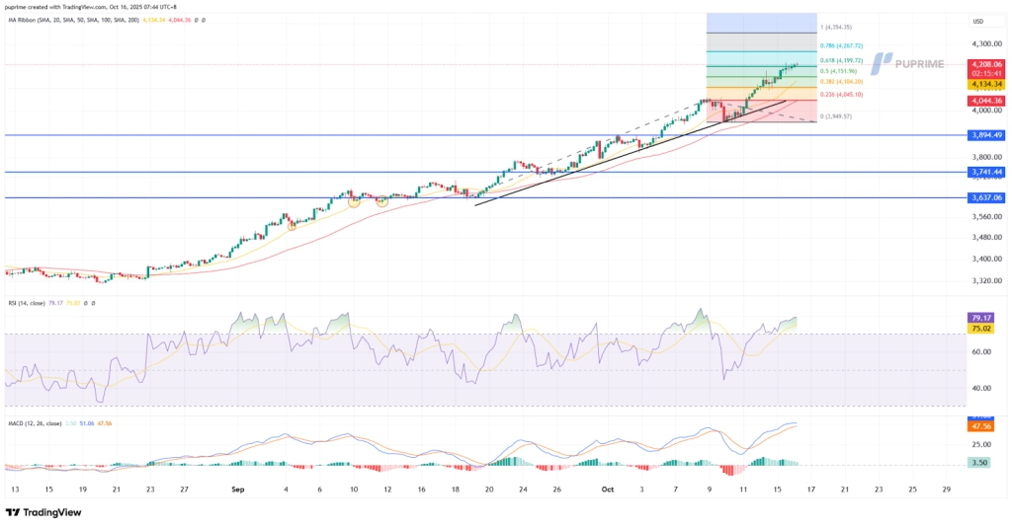Select the RSI (14, close) indicator legend
Image resolution: width=1012 pixels, height=527 pixels.
(27, 303)
